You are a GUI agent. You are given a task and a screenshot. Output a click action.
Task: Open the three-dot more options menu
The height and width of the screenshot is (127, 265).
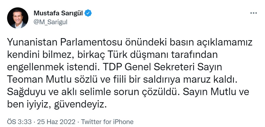point(253,13)
